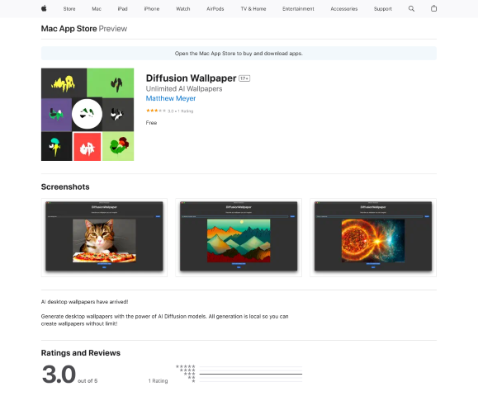Open the search magnifier icon
The height and width of the screenshot is (396, 478).
pos(411,8)
